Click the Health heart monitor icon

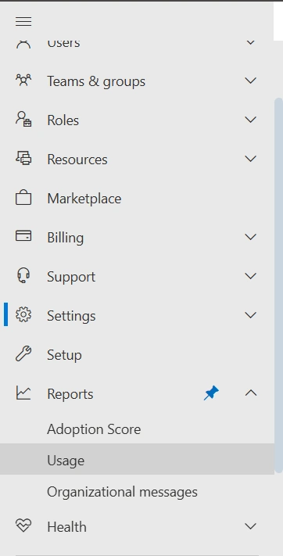23,526
